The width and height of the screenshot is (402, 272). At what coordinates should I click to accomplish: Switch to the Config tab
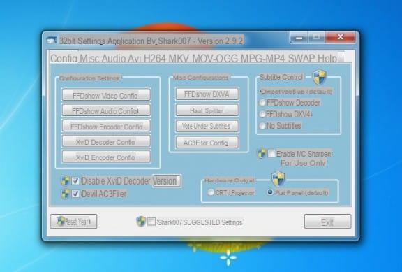pyautogui.click(x=64, y=58)
